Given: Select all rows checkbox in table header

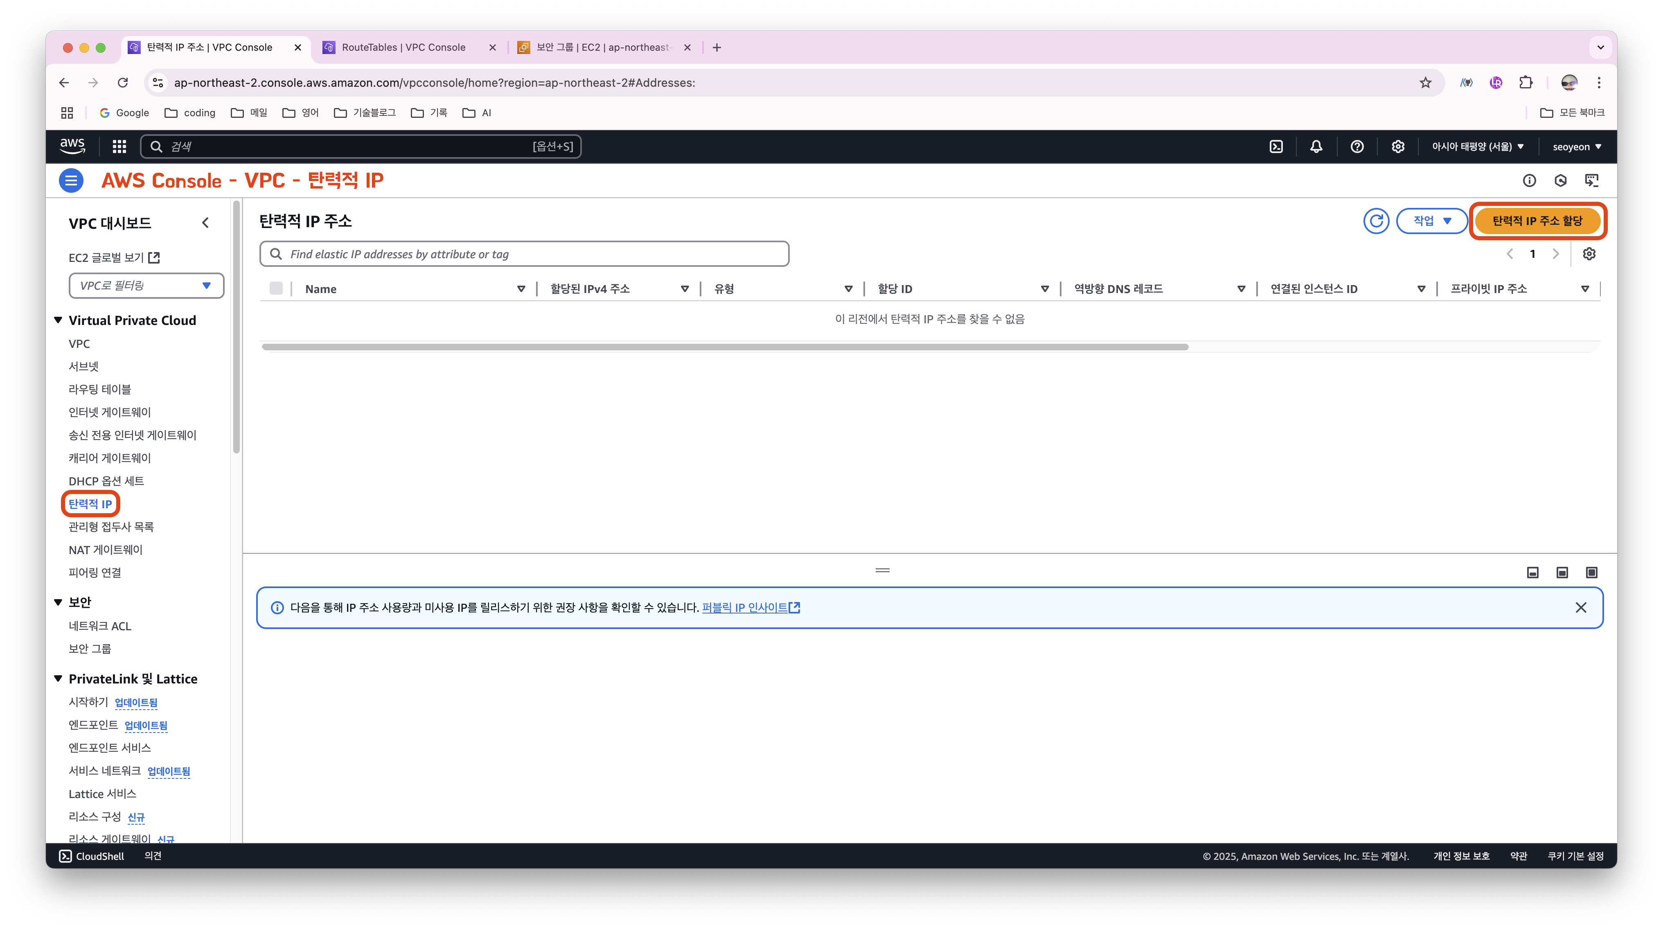Looking at the screenshot, I should tap(276, 289).
